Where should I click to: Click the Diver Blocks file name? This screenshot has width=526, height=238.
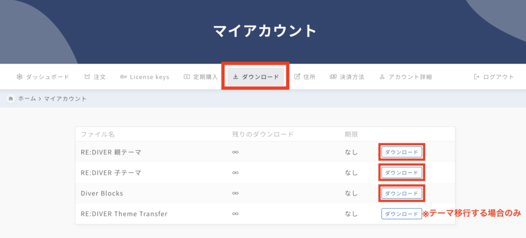pyautogui.click(x=102, y=193)
